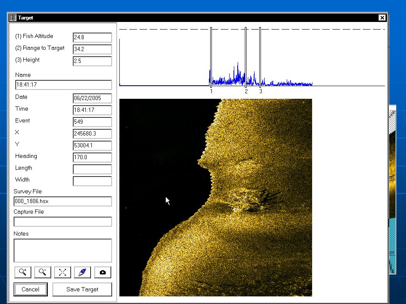Click the Save Target button
Screen dimensions: 406x304
tap(82, 289)
